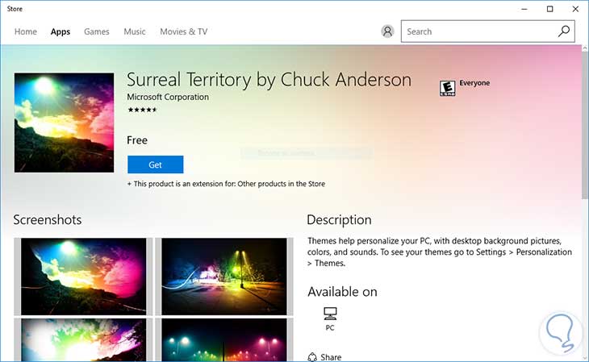Click the vertical page scrollbar

pos(585,126)
